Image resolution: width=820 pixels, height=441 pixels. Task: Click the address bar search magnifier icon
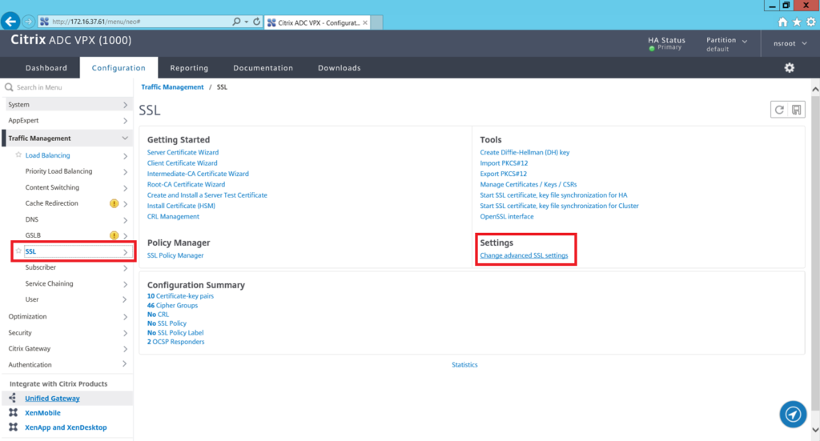point(236,22)
